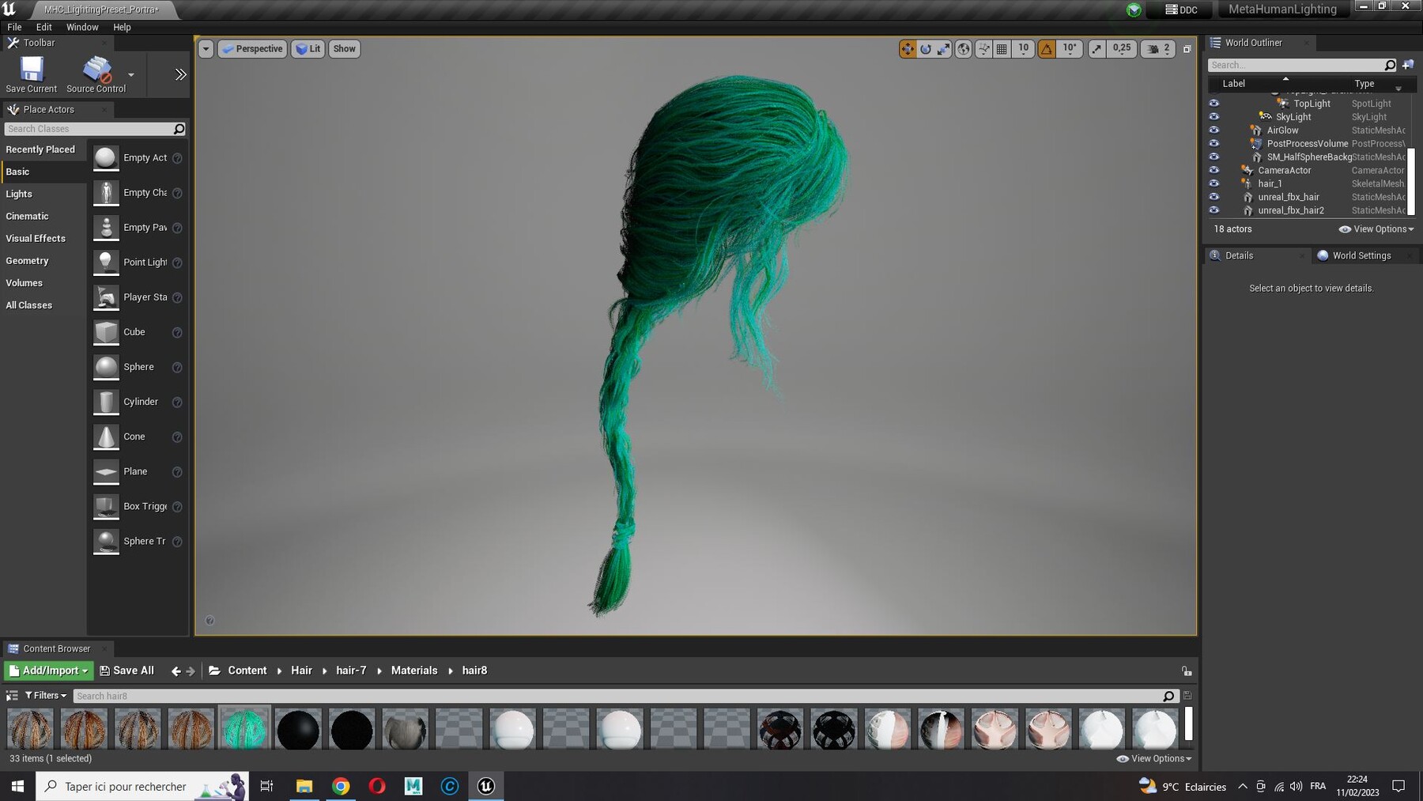Expand the hidden toolbar items with the double chevron
The height and width of the screenshot is (801, 1423).
click(x=180, y=74)
